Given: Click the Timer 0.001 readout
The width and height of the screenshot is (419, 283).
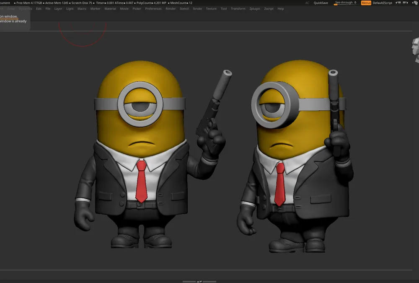Looking at the screenshot, I should point(105,3).
